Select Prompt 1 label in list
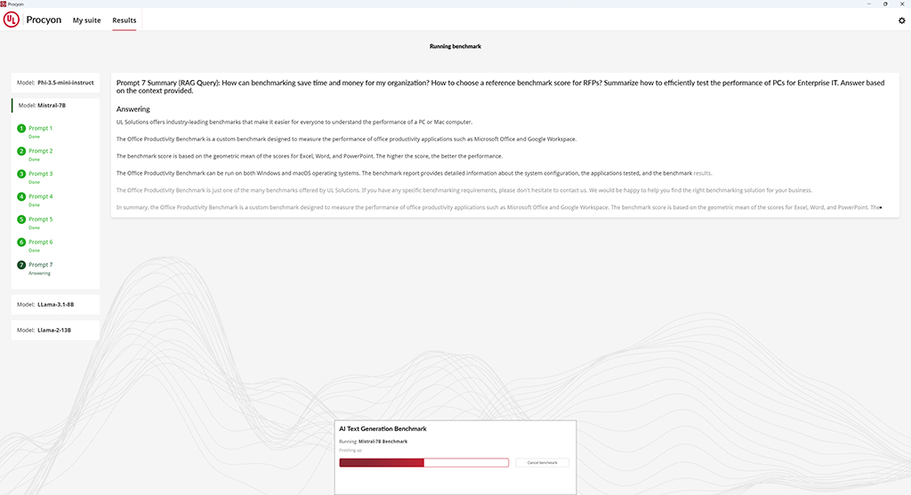Image resolution: width=911 pixels, height=495 pixels. (40, 128)
